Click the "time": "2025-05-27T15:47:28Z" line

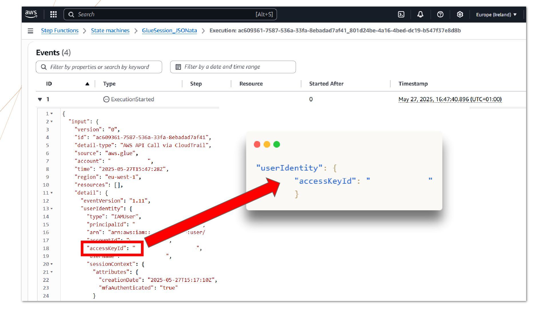122,169
